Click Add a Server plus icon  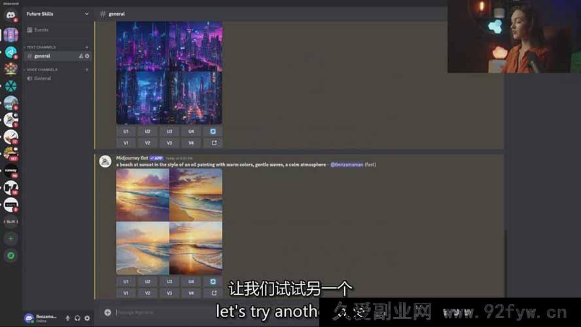point(10,239)
